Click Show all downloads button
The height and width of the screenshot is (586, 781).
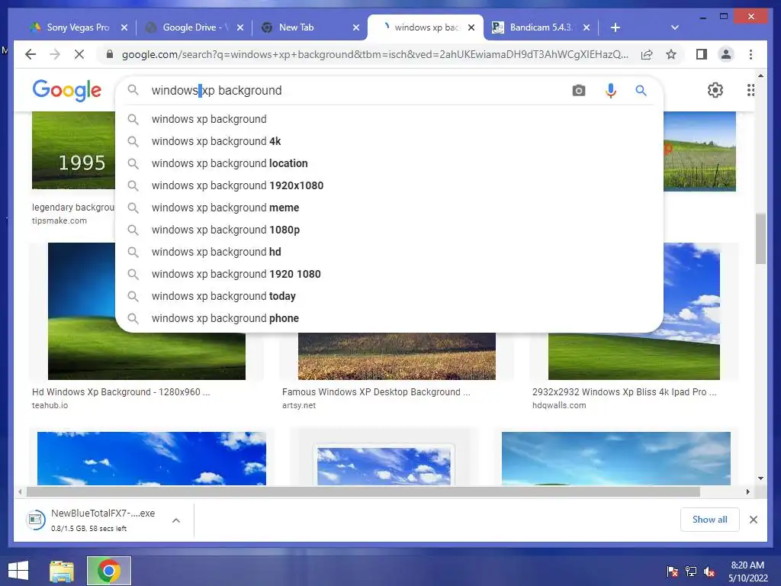coord(709,520)
